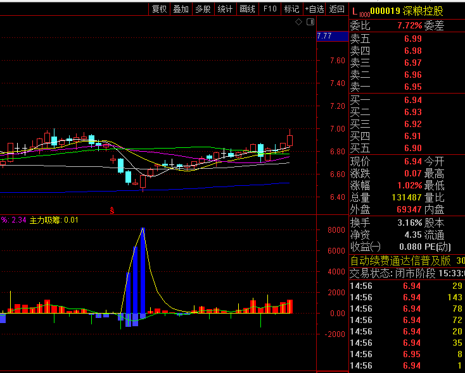Viewport: 465px width, 373px height.
Task: Select stock name 深粮控股 in header
Action: pyautogui.click(x=424, y=11)
